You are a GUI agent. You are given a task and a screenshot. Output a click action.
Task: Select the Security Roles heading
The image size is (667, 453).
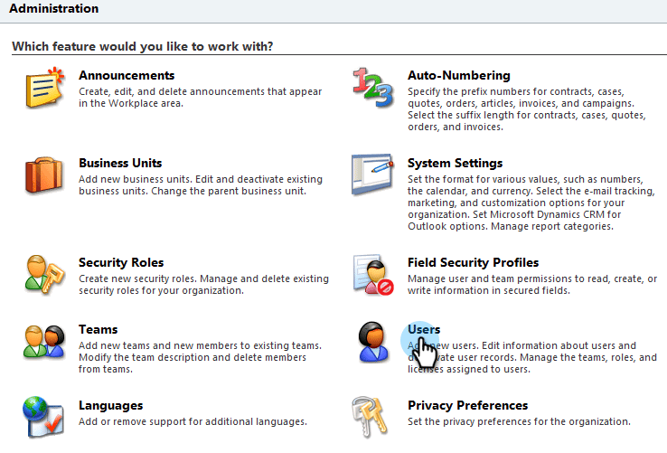(121, 262)
